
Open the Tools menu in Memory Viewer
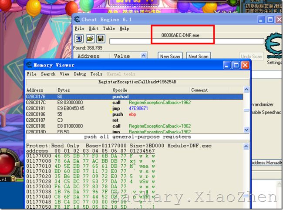tap(96, 74)
